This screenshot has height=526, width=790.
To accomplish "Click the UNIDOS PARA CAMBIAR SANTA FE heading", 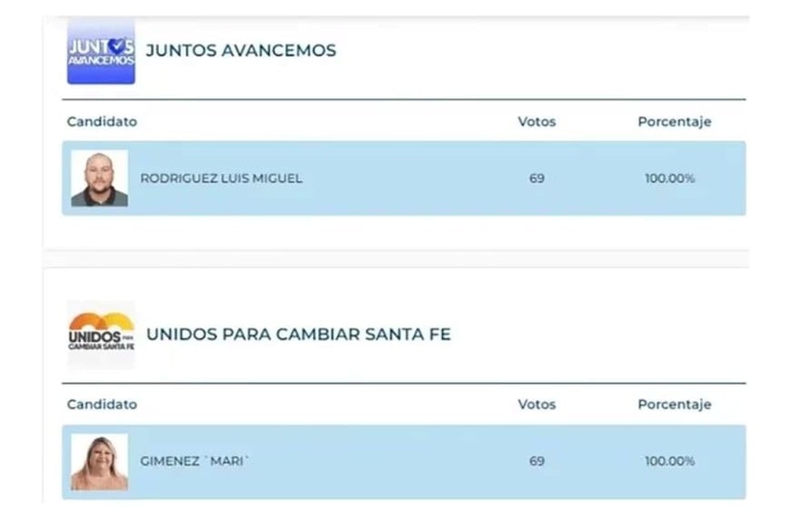I will click(298, 334).
